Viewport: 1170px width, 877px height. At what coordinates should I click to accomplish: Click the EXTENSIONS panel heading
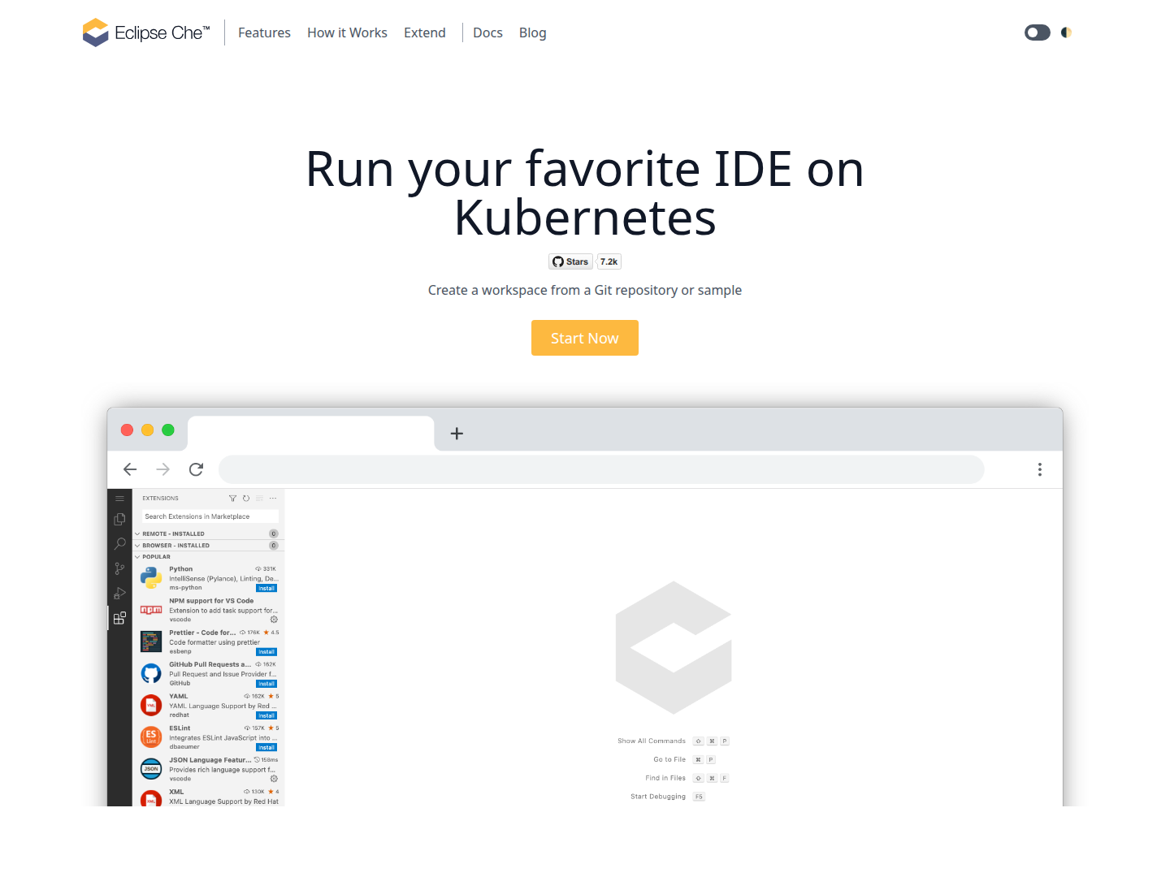(x=160, y=499)
